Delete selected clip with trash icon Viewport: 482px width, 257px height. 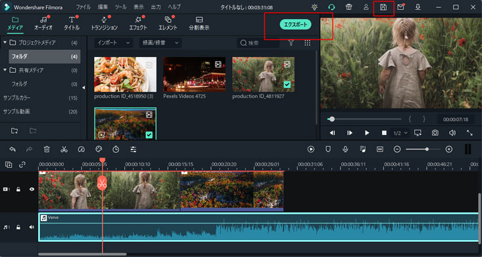tap(47, 149)
